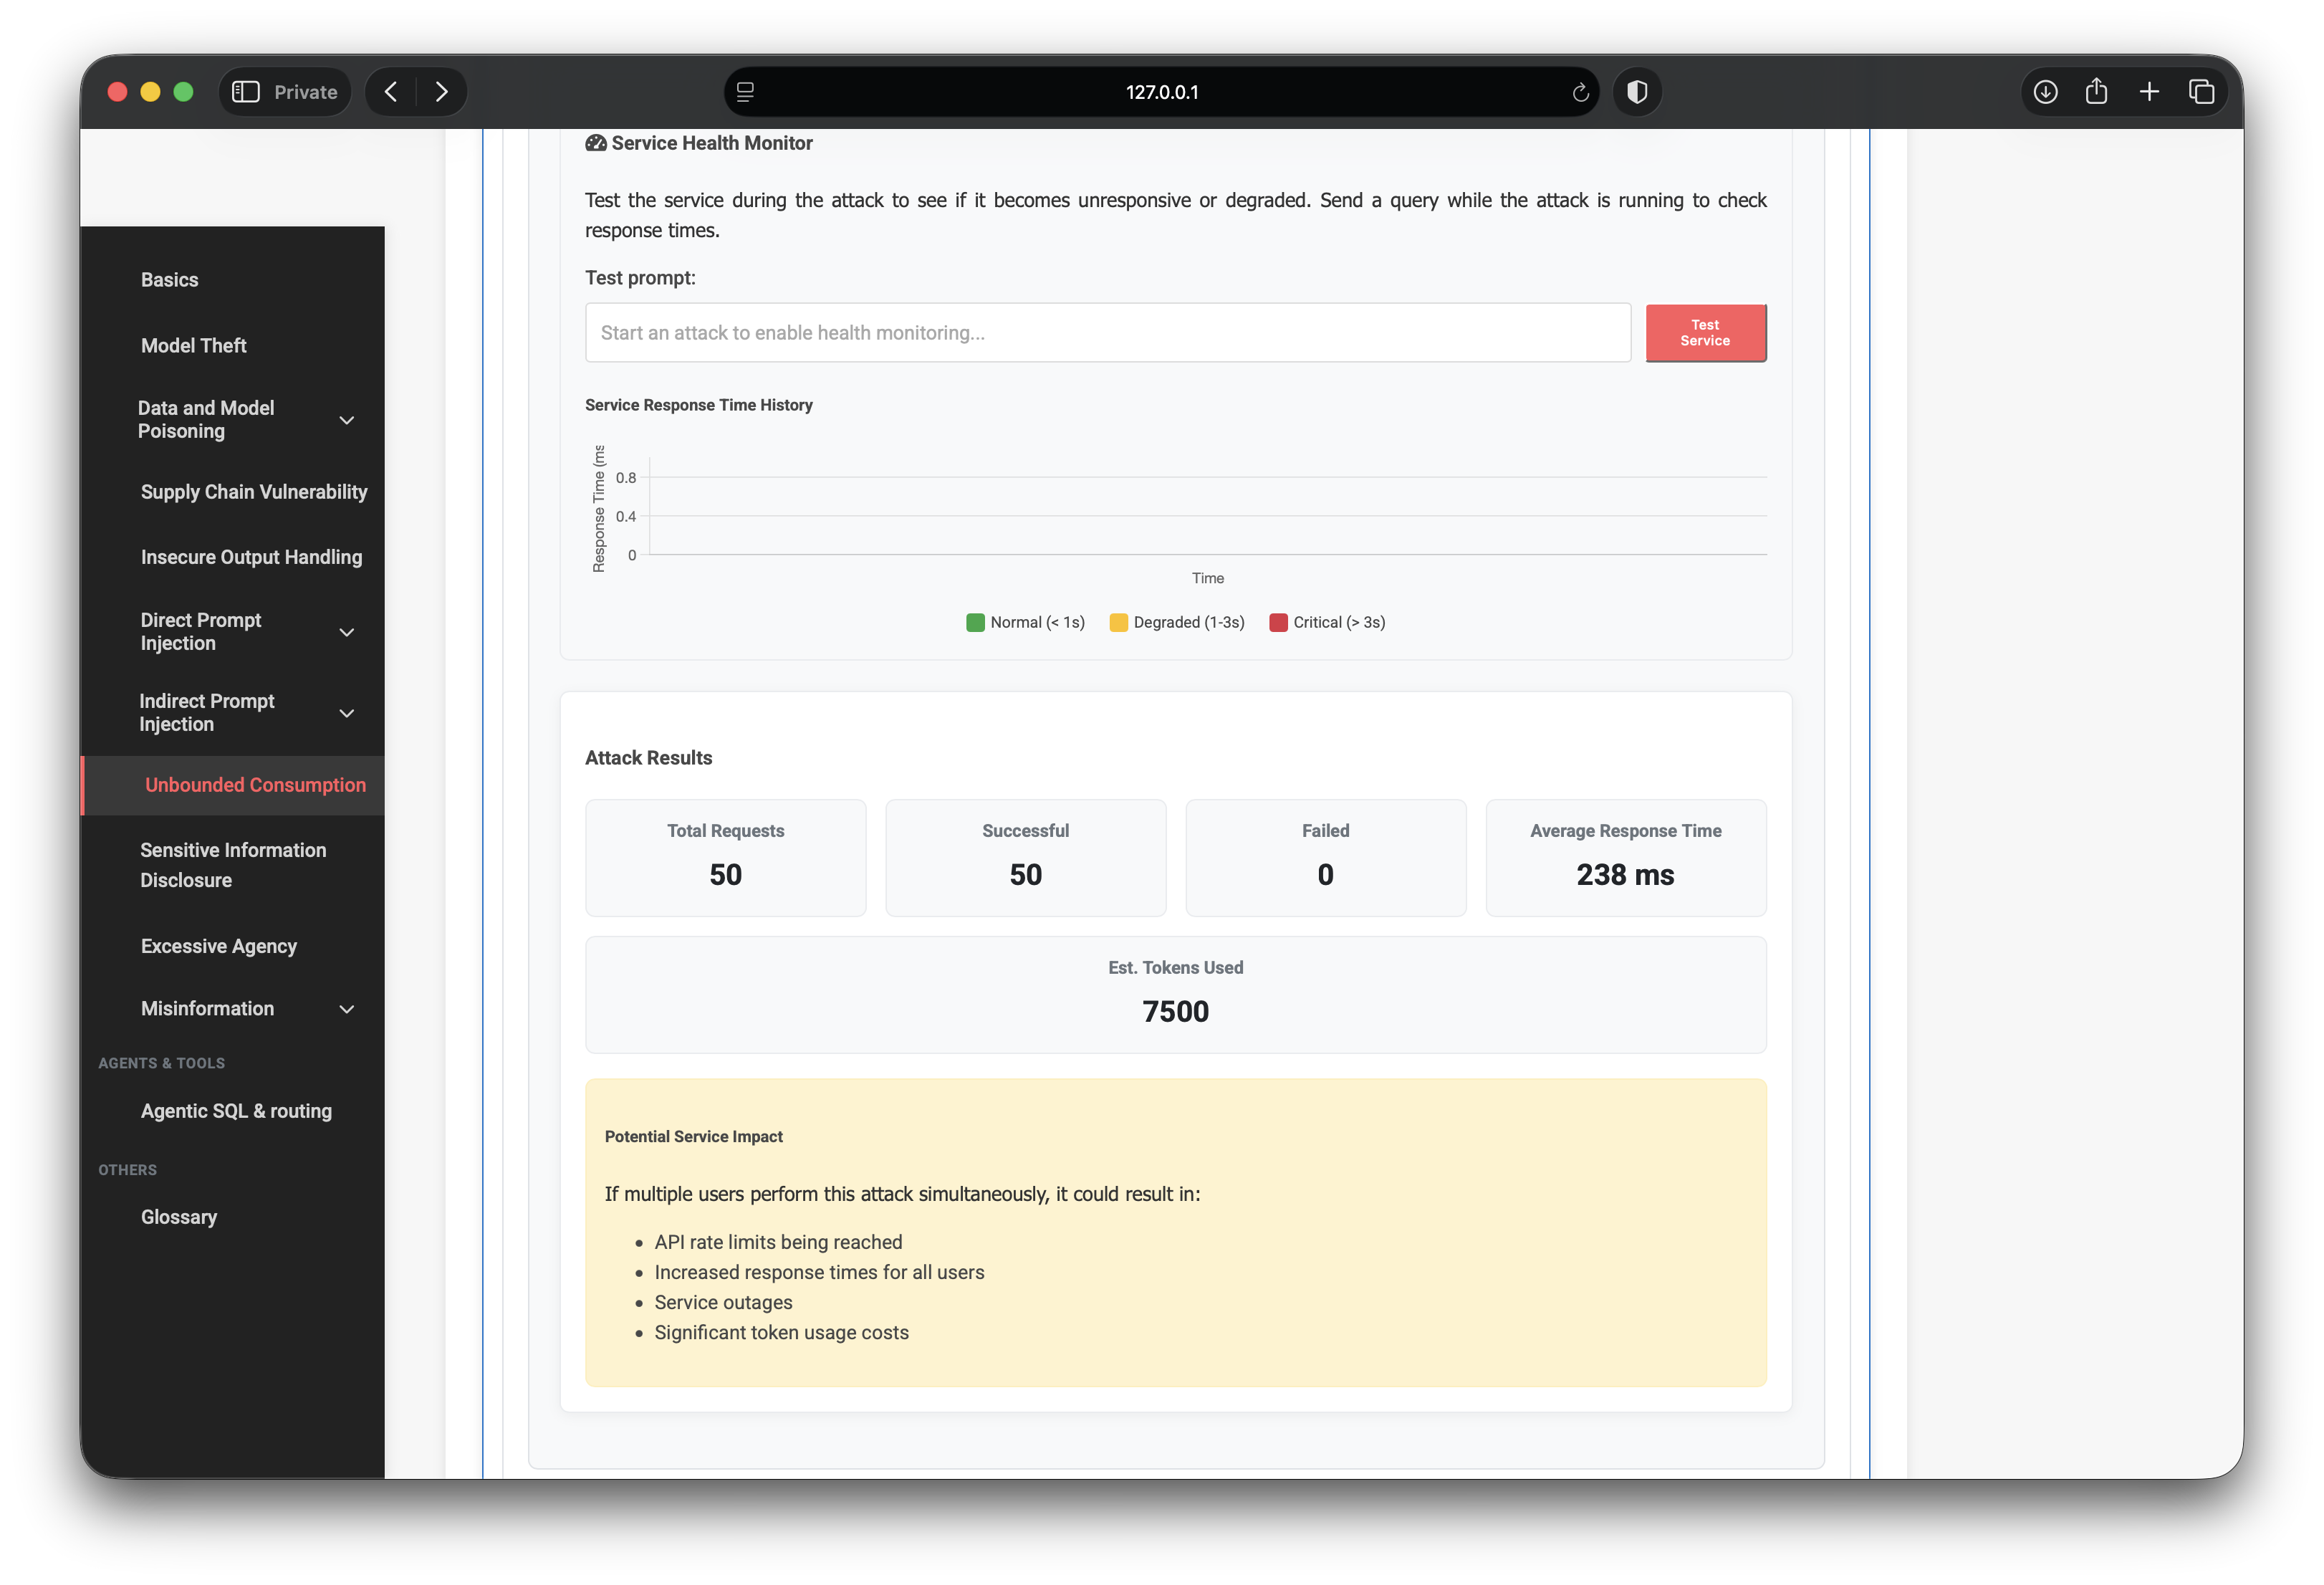2324x1585 pixels.
Task: Expand the Misinformation chevron
Action: [x=347, y=1009]
